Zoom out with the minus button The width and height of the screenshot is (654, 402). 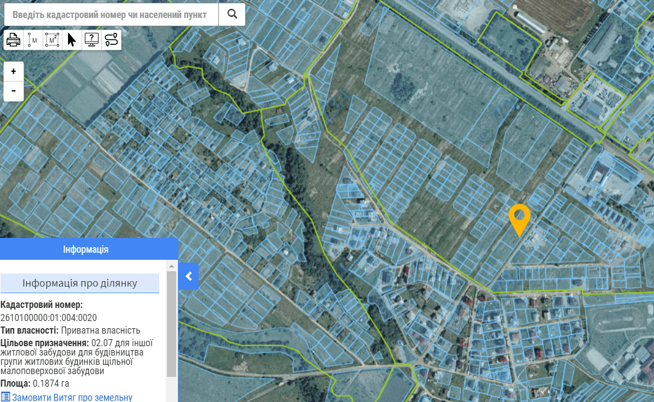pyautogui.click(x=14, y=91)
